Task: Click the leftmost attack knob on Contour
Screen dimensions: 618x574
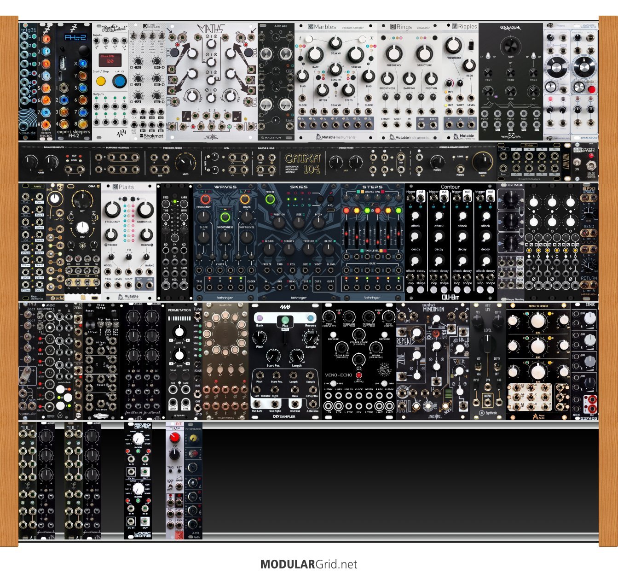Action: pos(416,216)
